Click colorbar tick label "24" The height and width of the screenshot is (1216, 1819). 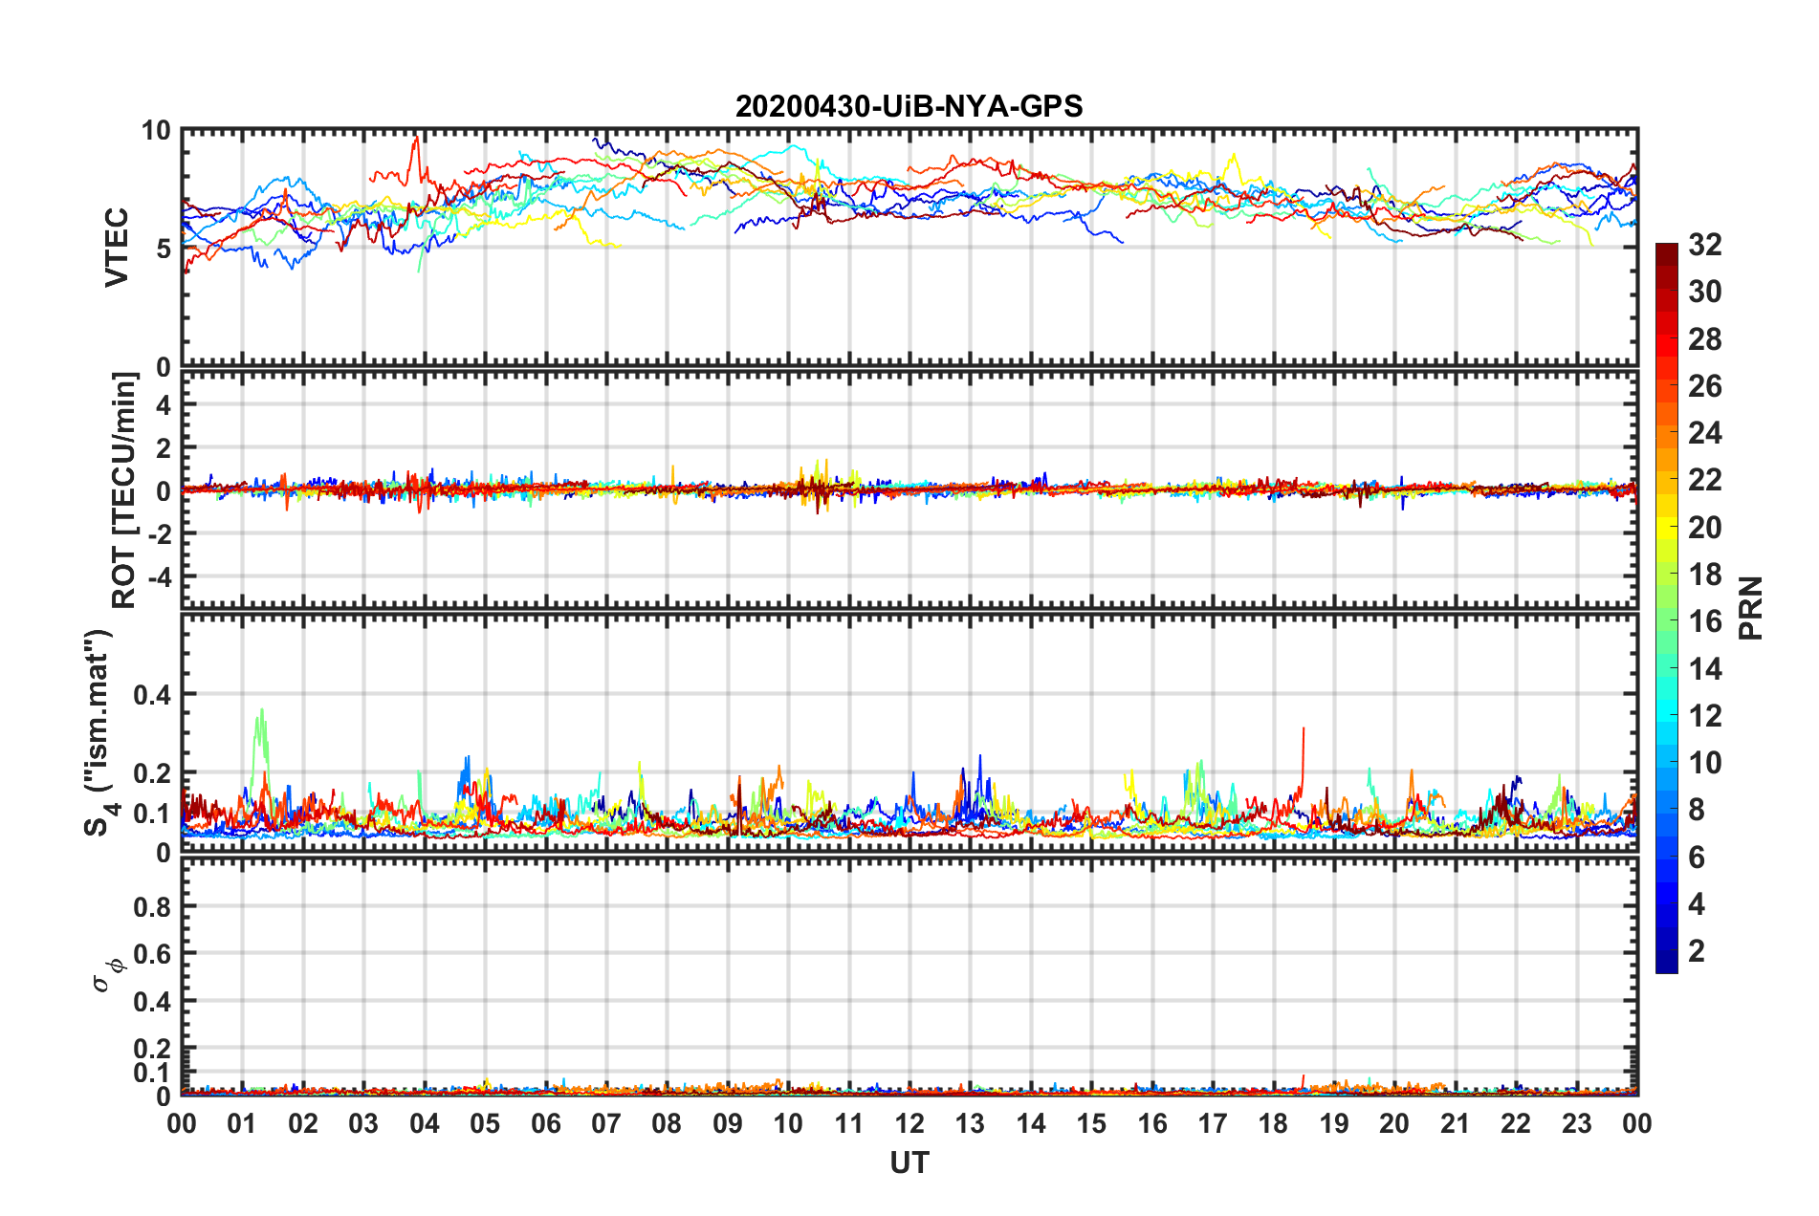[x=1704, y=433]
